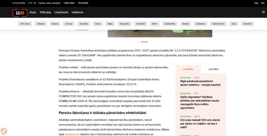
Task: Select Dzīvnieki category pill
Action: click(141, 24)
